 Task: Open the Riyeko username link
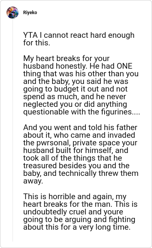pyautogui.click(x=30, y=13)
